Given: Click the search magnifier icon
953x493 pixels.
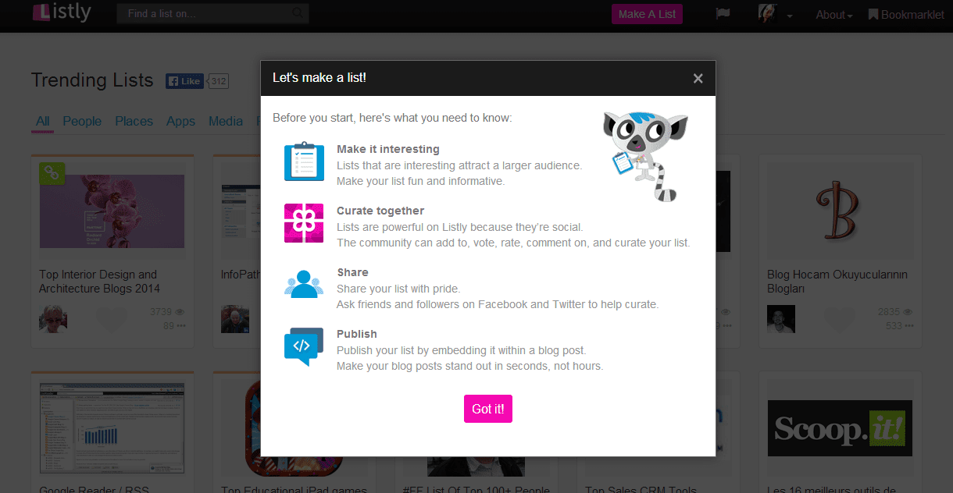Looking at the screenshot, I should tap(298, 13).
